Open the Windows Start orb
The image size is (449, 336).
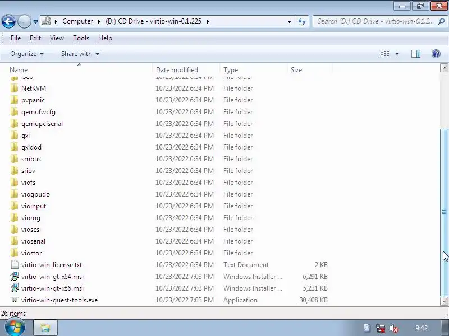[15, 328]
